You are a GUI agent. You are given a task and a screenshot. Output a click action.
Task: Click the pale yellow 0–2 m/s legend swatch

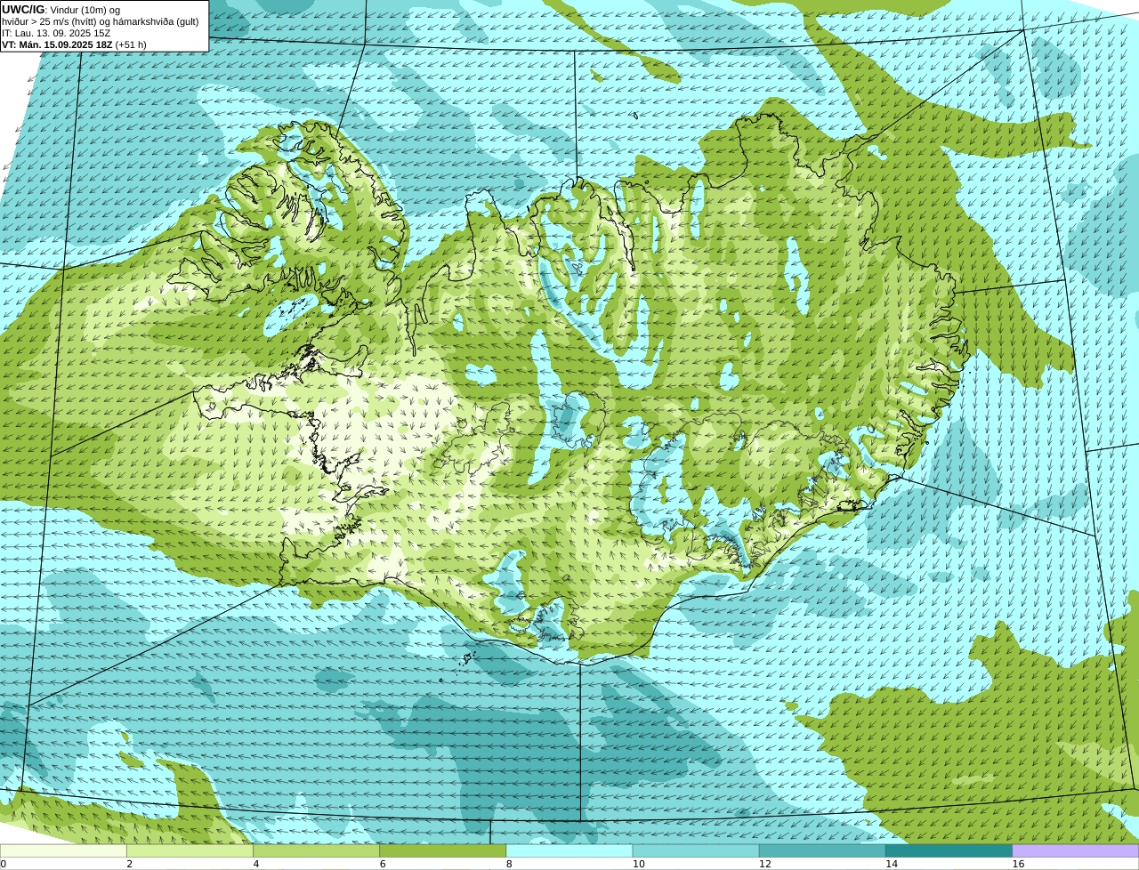click(x=63, y=850)
